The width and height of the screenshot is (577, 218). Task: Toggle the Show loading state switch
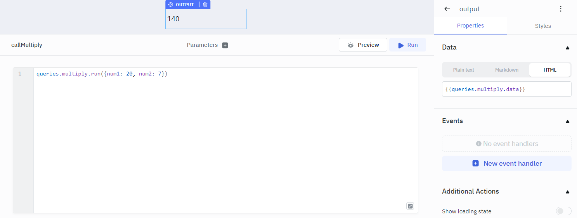[563, 211]
